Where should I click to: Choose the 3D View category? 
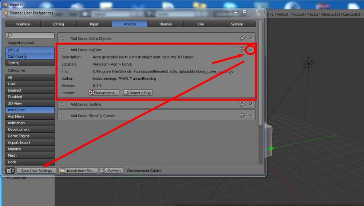(x=30, y=103)
